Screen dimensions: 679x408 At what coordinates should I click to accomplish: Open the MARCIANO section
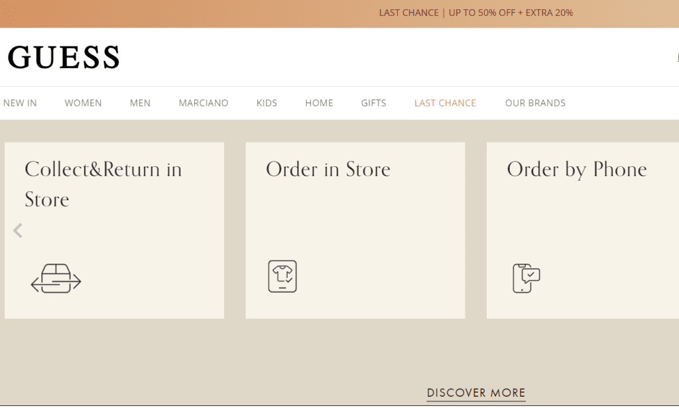click(203, 103)
